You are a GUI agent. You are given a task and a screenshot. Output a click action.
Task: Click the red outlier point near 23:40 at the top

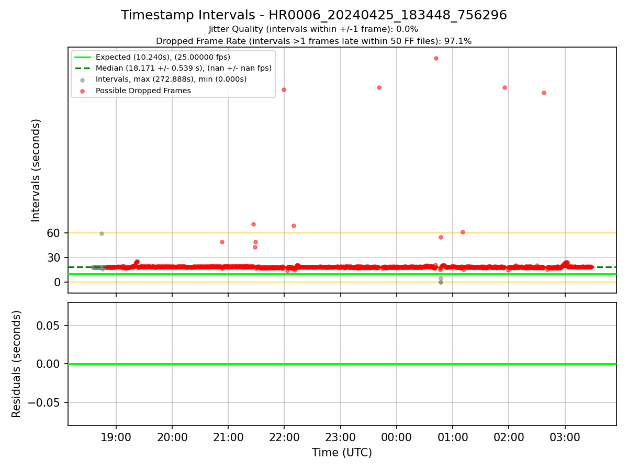(379, 87)
